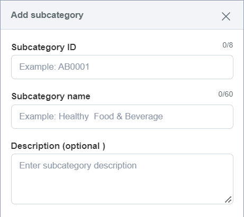Viewport: 244px width, 217px height.
Task: Click the 0/60 character counter
Action: [x=225, y=94]
